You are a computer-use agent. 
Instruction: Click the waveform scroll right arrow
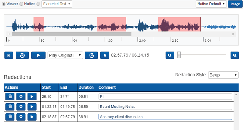[x=233, y=34]
